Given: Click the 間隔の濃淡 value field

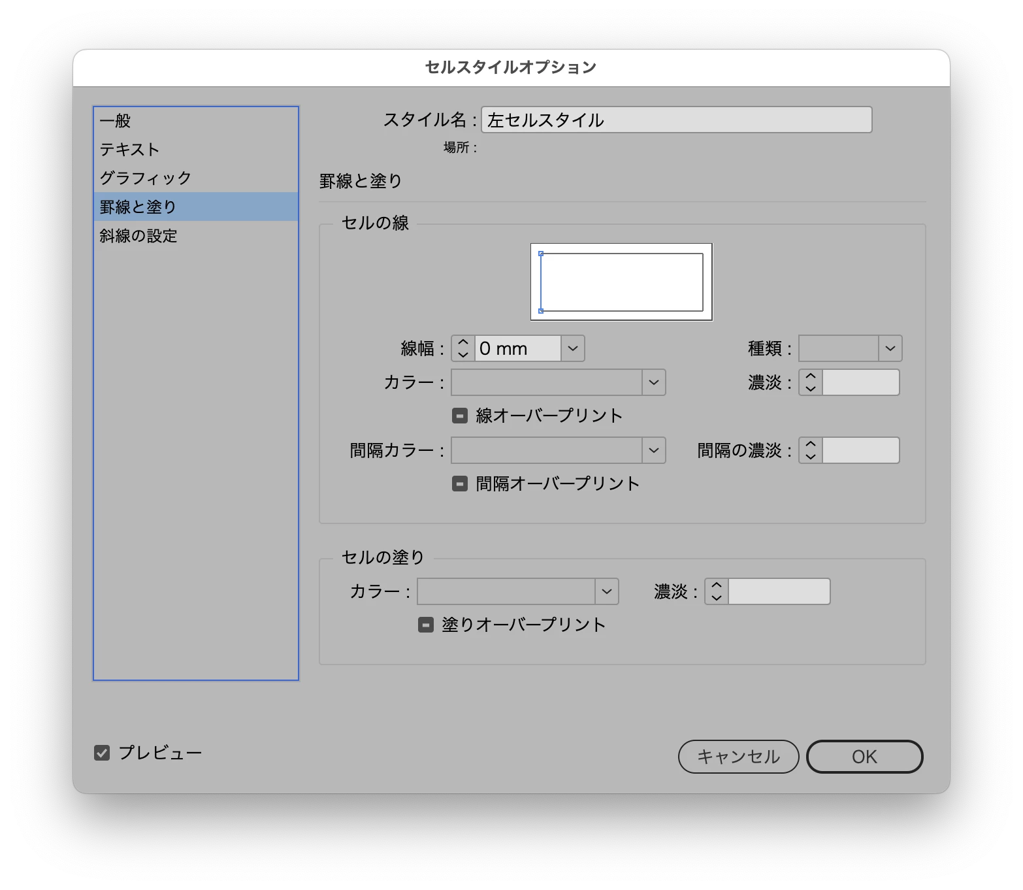Looking at the screenshot, I should click(861, 450).
